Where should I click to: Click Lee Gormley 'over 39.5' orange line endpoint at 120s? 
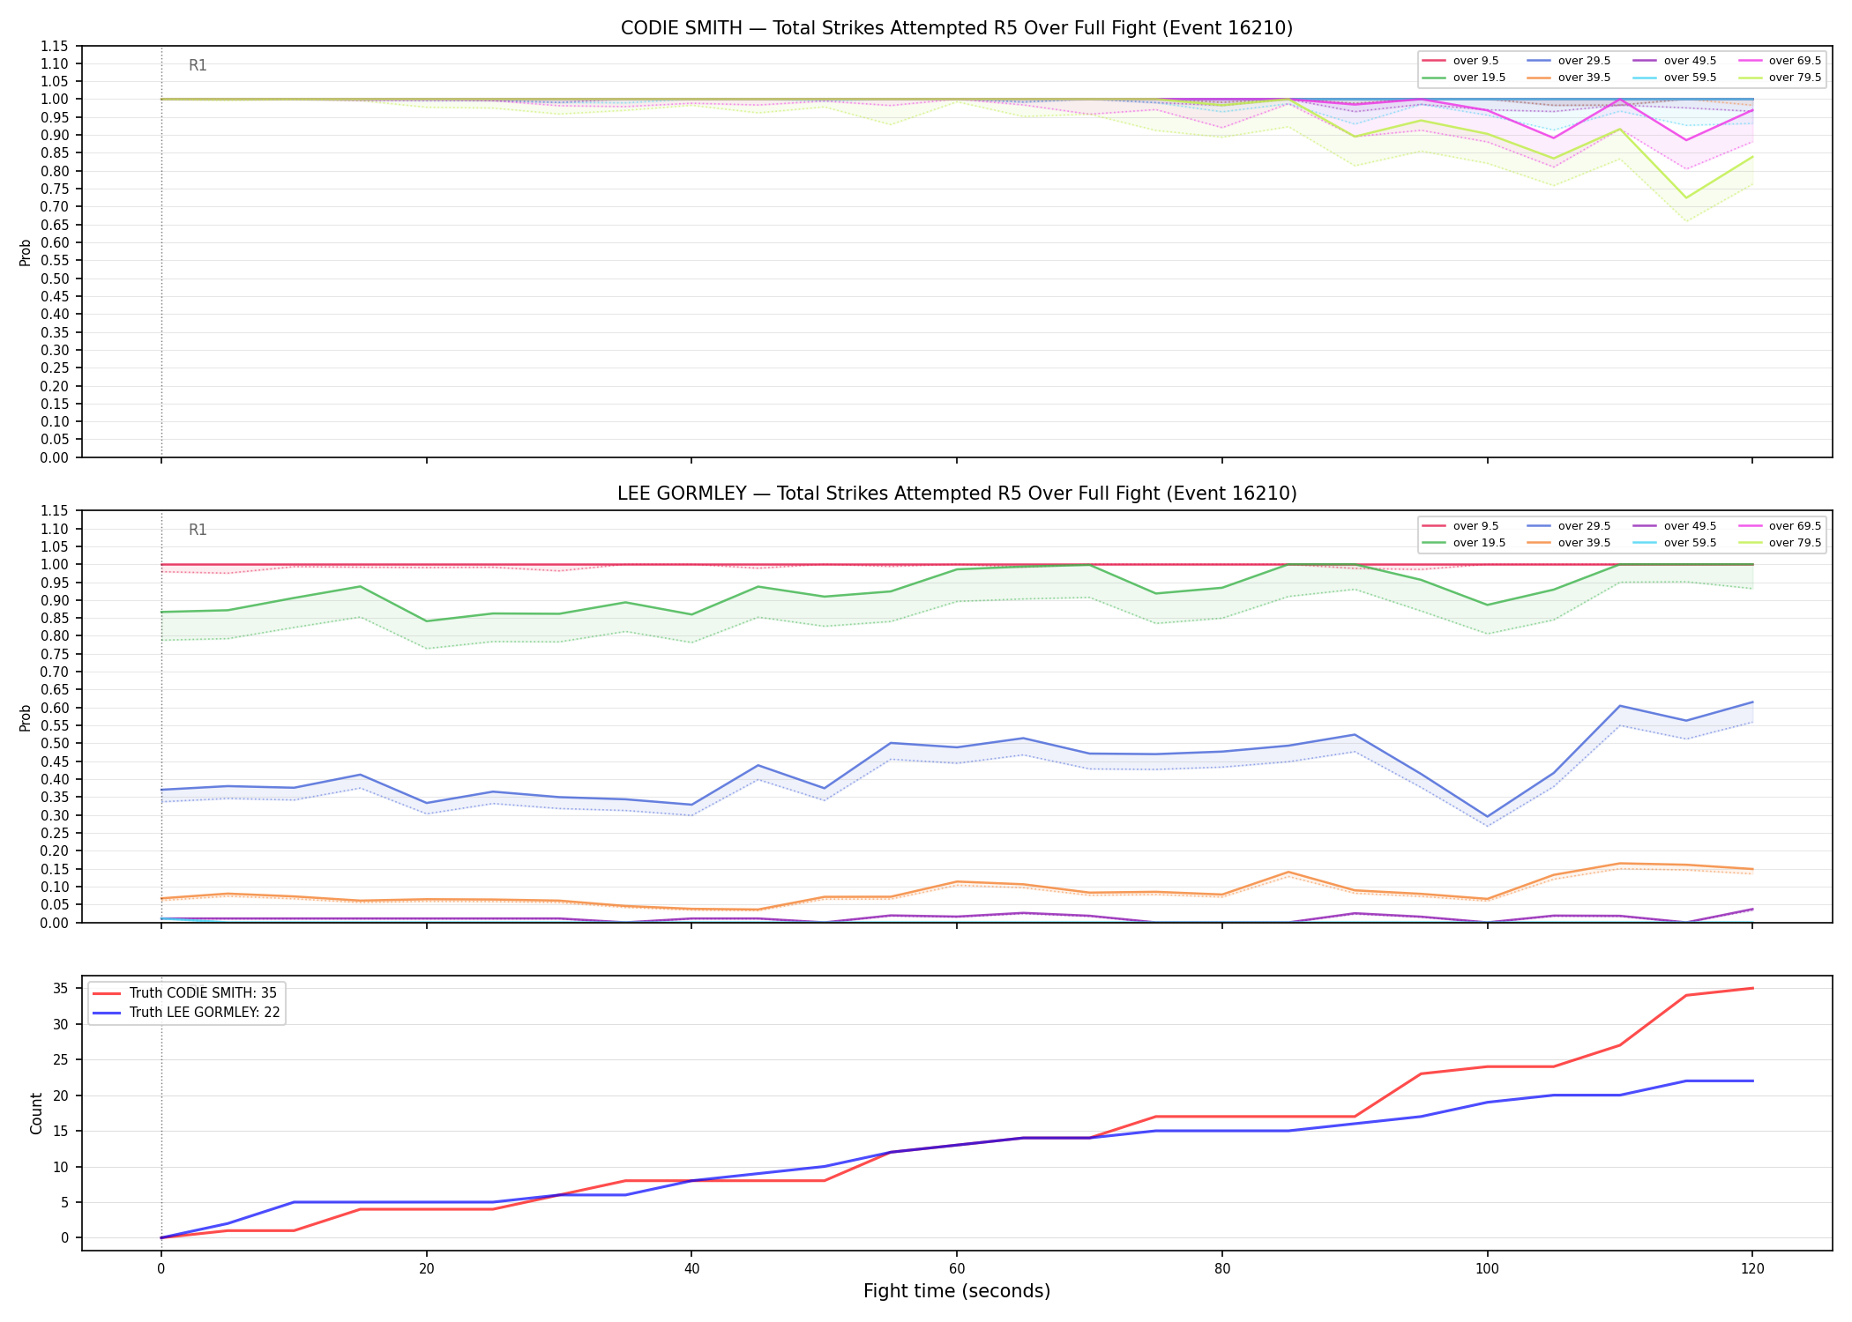(x=1752, y=869)
